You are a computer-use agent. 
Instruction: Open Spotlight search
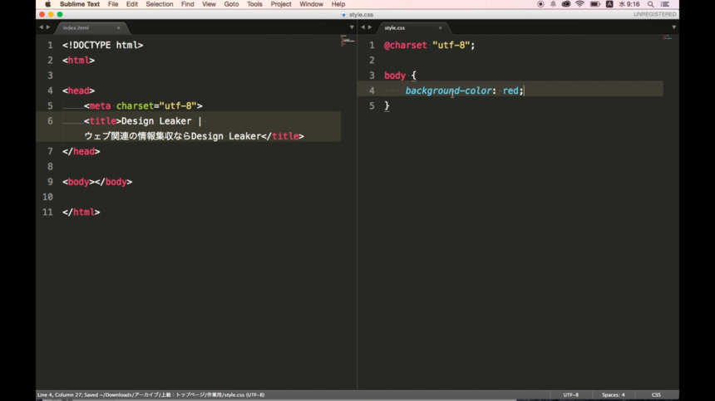click(651, 4)
